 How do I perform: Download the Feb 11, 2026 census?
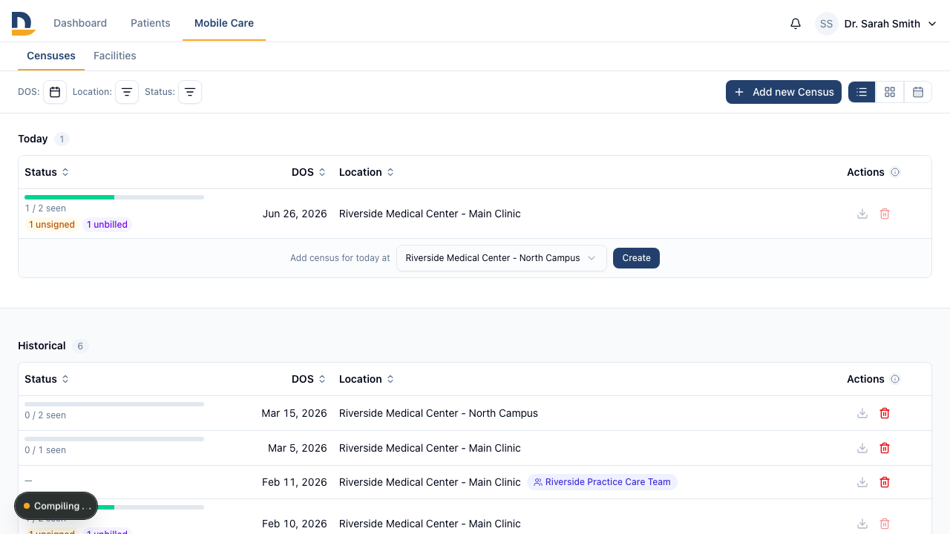click(x=862, y=482)
